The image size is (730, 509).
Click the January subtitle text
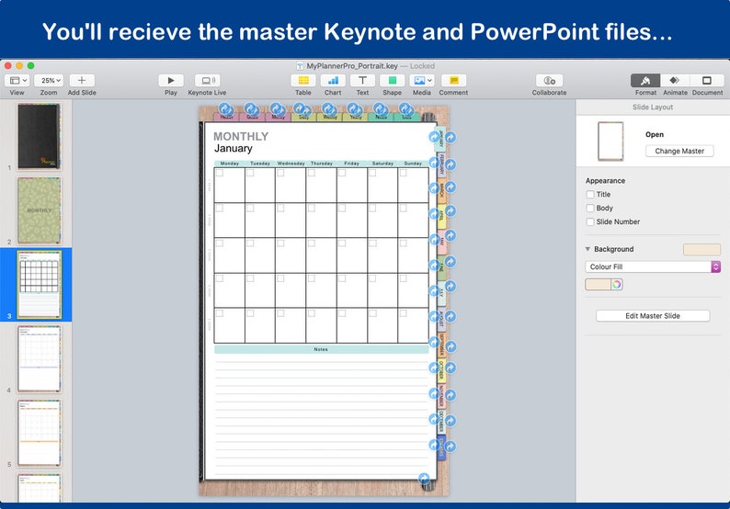coord(234,149)
